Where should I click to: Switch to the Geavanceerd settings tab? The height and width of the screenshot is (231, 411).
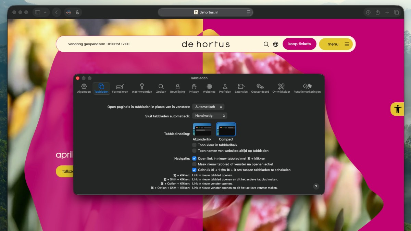point(260,88)
